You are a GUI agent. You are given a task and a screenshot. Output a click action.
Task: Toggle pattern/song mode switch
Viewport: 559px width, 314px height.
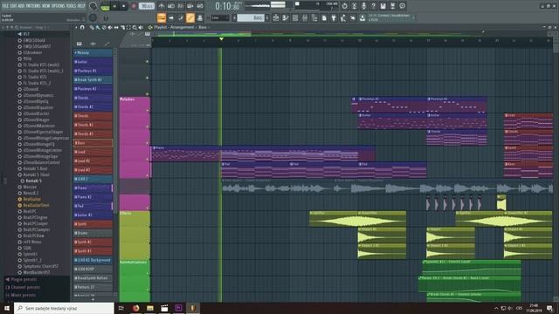point(105,6)
